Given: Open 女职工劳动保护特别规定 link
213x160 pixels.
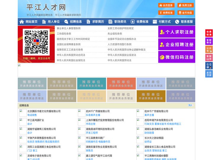Looking at the screenshot, I should [x=121, y=28].
